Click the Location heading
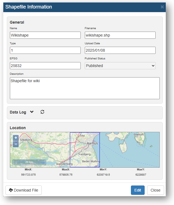Screen dimensions: 174x205 [18, 128]
